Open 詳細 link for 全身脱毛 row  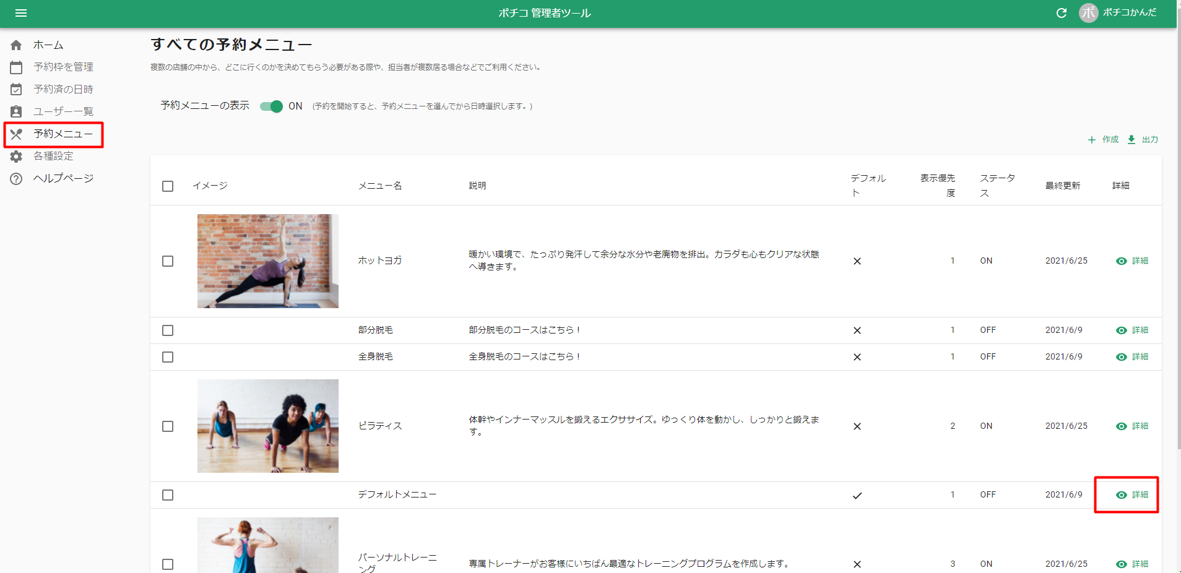tap(1140, 357)
